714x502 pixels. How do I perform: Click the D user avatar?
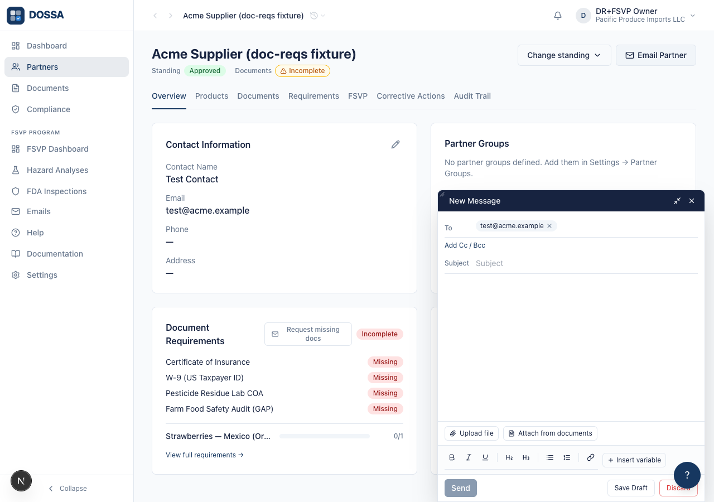click(583, 16)
